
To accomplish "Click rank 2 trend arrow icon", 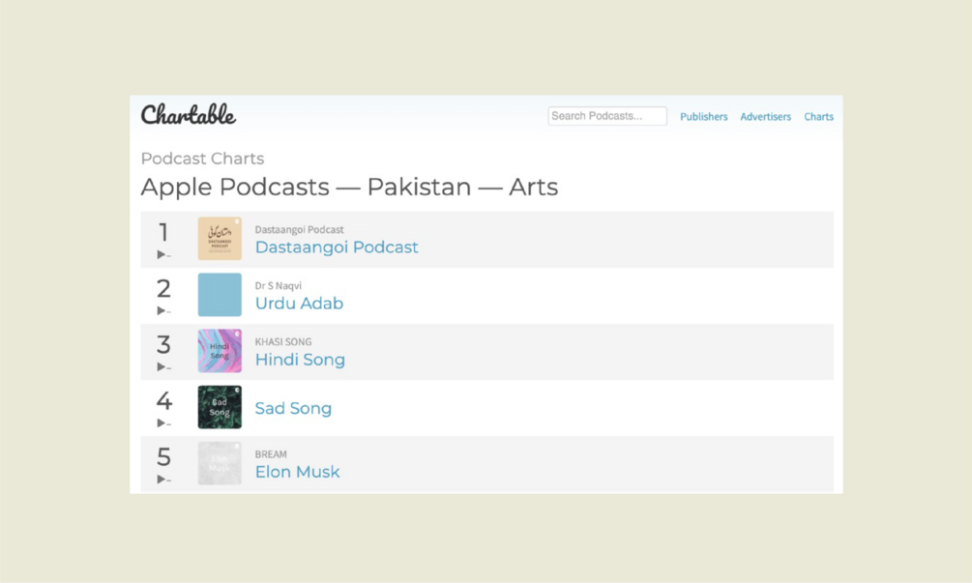I will [x=163, y=311].
